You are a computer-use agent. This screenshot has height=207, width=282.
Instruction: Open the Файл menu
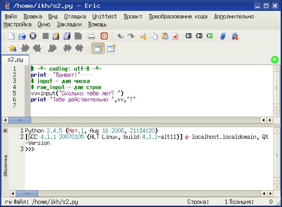(x=10, y=16)
